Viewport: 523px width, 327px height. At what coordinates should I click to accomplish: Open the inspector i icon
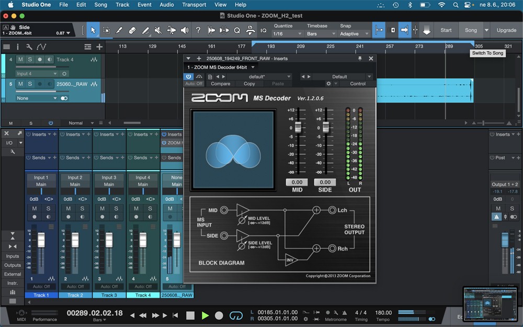point(18,47)
